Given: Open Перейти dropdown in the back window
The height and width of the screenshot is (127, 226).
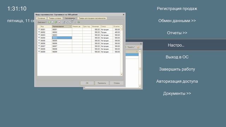Looking at the screenshot, I should pyautogui.click(x=131, y=47).
